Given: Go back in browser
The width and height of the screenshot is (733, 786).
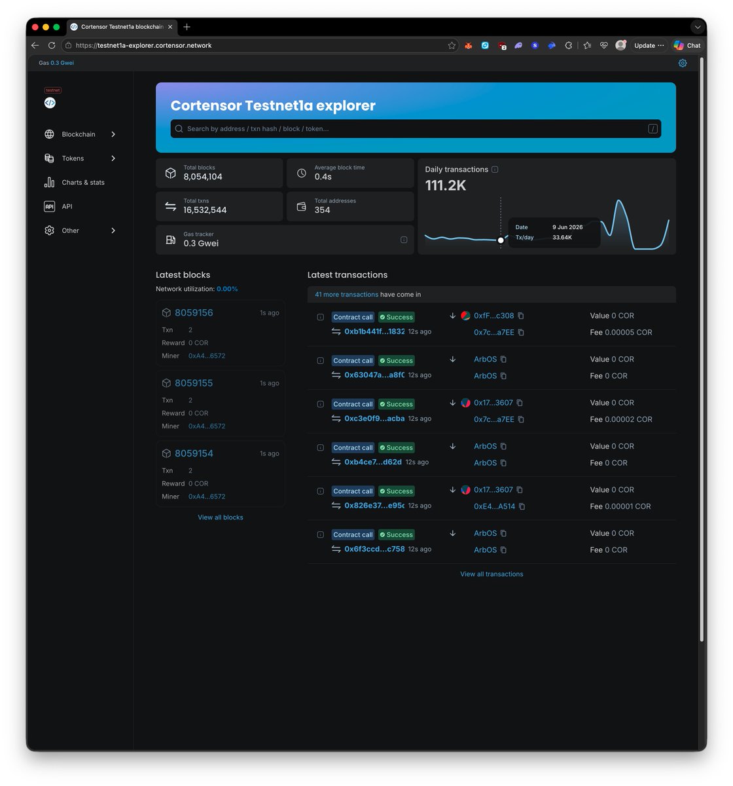Looking at the screenshot, I should coord(35,45).
